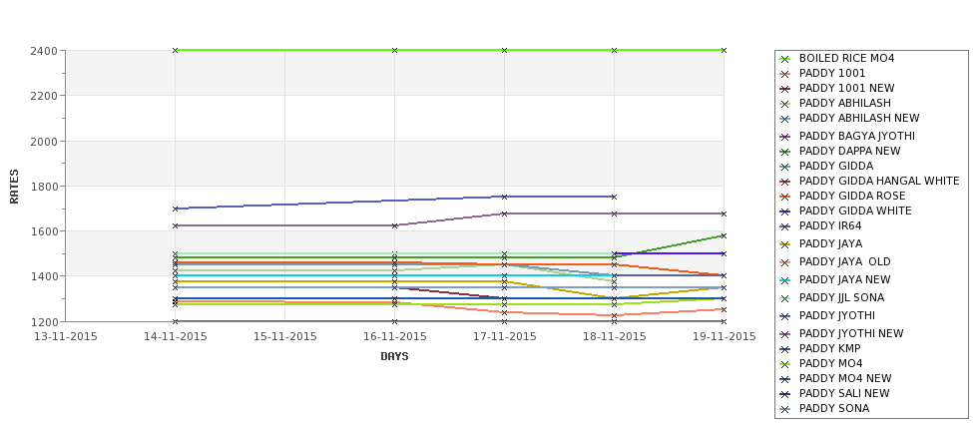Click the 2000 y-axis tick label
This screenshot has height=428, width=973.
coord(44,141)
